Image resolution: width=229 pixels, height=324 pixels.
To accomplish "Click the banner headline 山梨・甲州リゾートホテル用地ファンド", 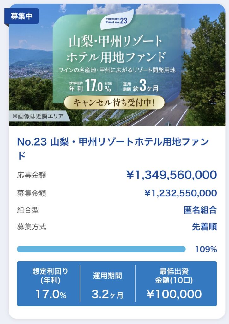I will (117, 49).
